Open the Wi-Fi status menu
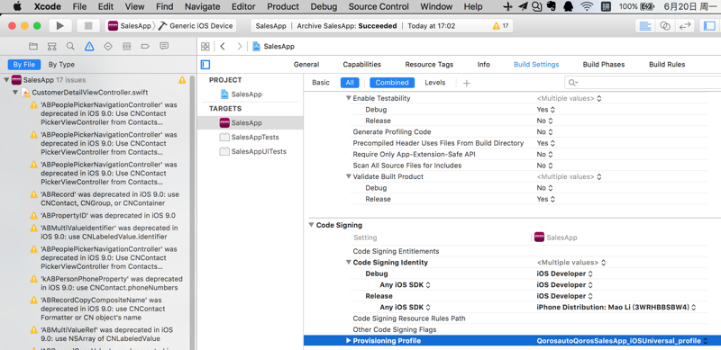This screenshot has height=350, width=721. pos(587,6)
